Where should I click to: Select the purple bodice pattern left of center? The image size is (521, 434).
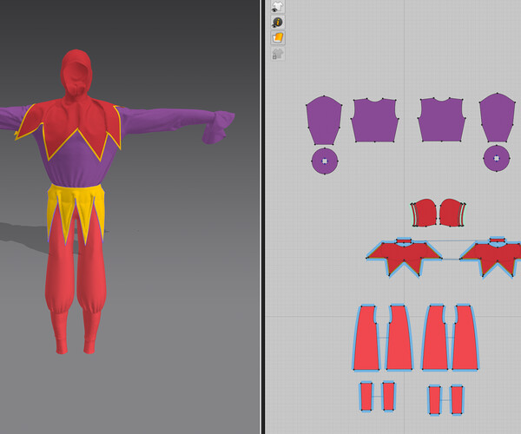pos(375,120)
